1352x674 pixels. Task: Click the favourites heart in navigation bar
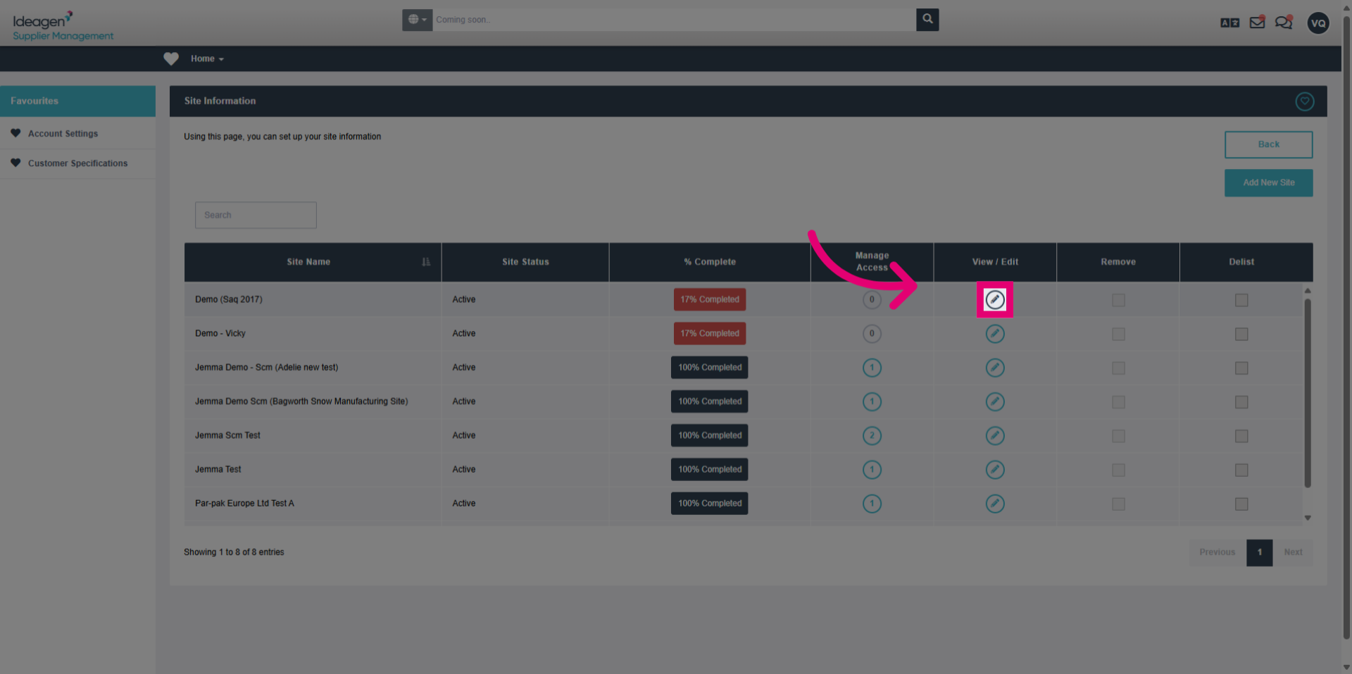171,59
